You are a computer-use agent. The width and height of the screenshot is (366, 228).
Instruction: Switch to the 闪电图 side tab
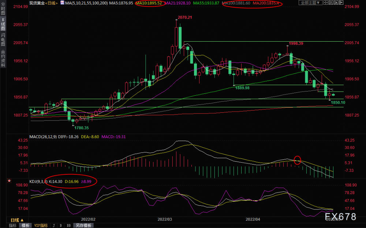tap(3, 39)
